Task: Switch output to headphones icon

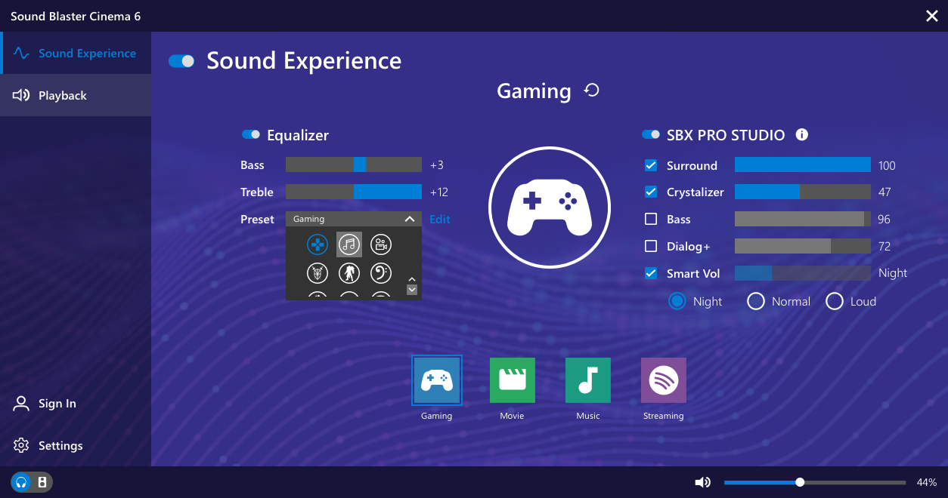Action: (21, 482)
